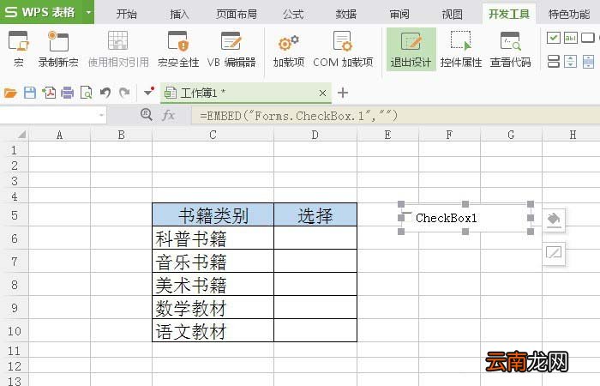This screenshot has width=600, height=386.
Task: Open print preview icon
Action: (86, 93)
